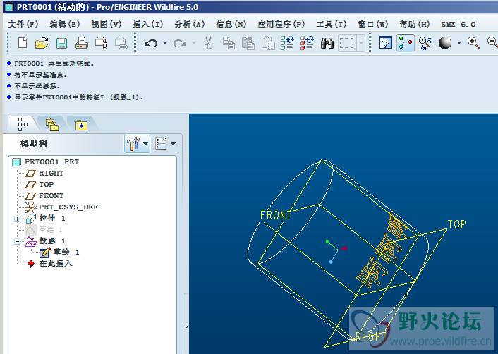The image size is (498, 354).
Task: Click the FRONT plane label in viewport
Action: pyautogui.click(x=275, y=215)
